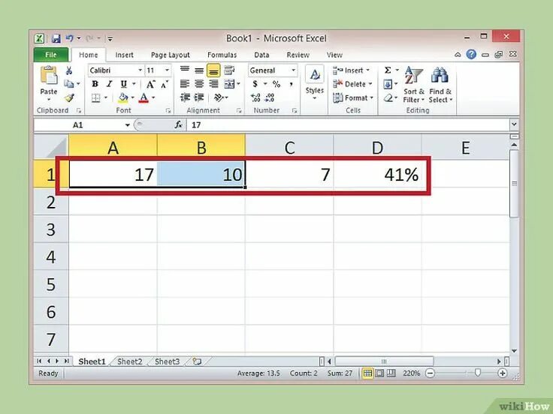This screenshot has width=553, height=414.
Task: Click the Insert Function fx icon
Action: (x=179, y=125)
